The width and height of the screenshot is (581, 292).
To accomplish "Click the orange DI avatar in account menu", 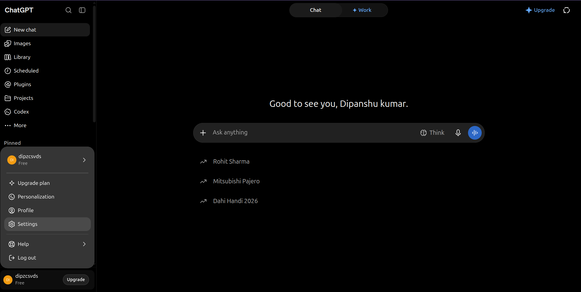I will (x=12, y=160).
